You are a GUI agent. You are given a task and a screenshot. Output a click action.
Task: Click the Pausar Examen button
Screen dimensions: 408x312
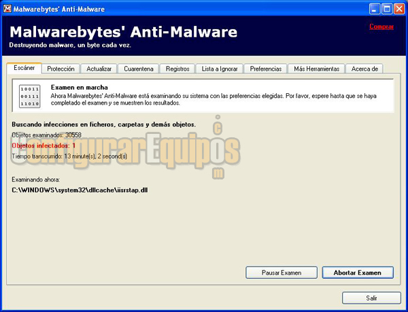(x=282, y=273)
